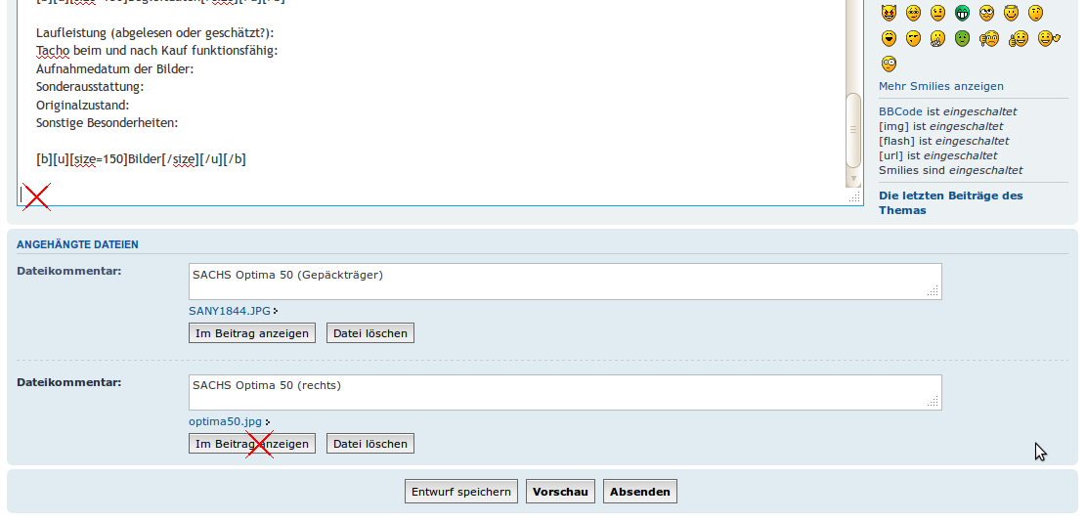1086x522 pixels.
Task: Insert the angel halo smiley
Action: [x=1011, y=13]
